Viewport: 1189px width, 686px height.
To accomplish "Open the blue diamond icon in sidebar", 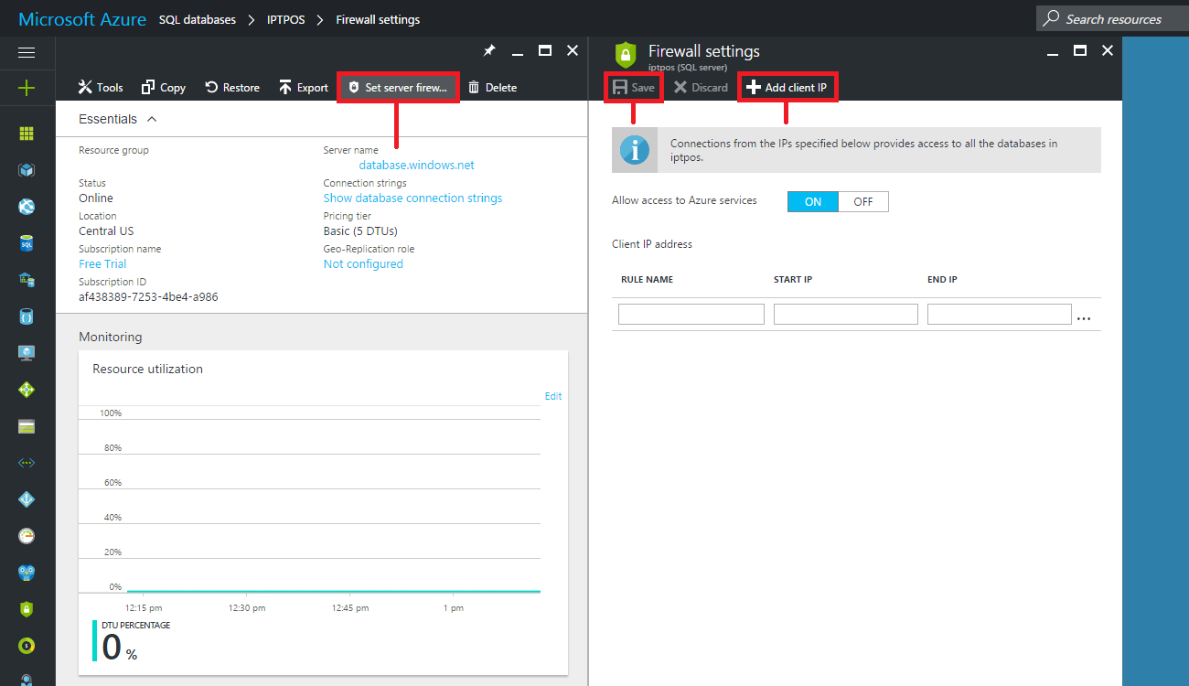I will [x=27, y=499].
